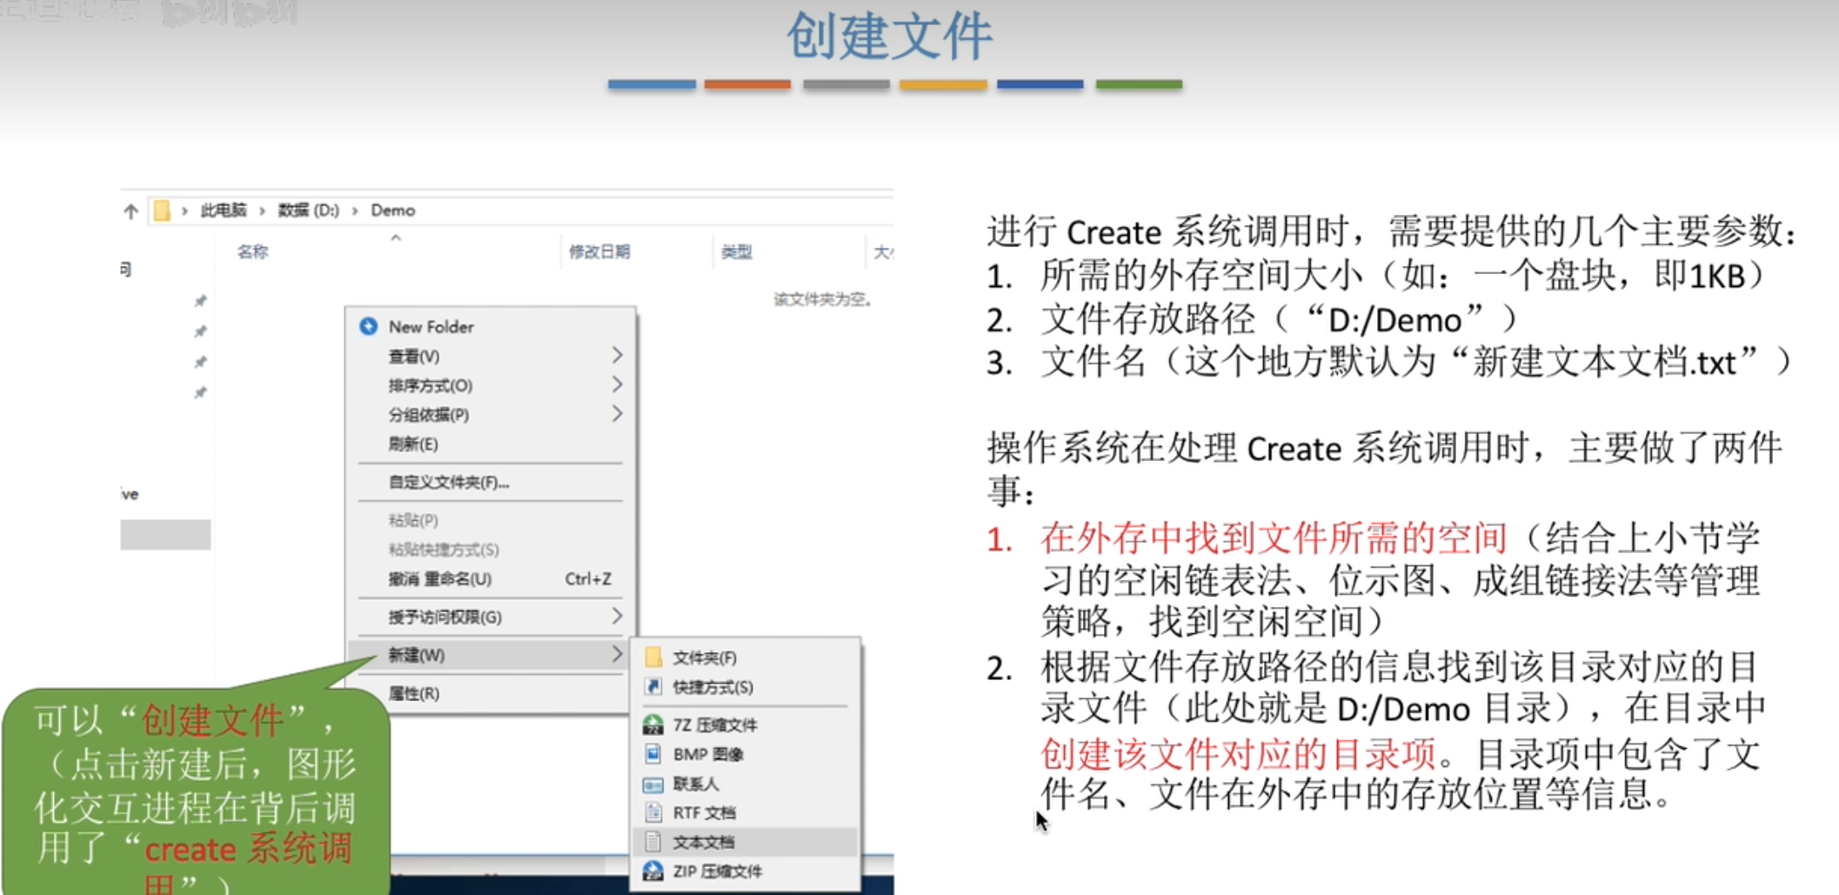This screenshot has height=895, width=1839.
Task: Click the RTF 文档 icon
Action: (x=652, y=813)
